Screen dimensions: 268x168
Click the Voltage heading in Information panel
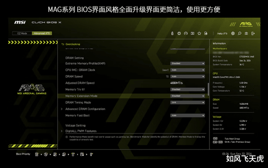pyautogui.click(x=217, y=117)
